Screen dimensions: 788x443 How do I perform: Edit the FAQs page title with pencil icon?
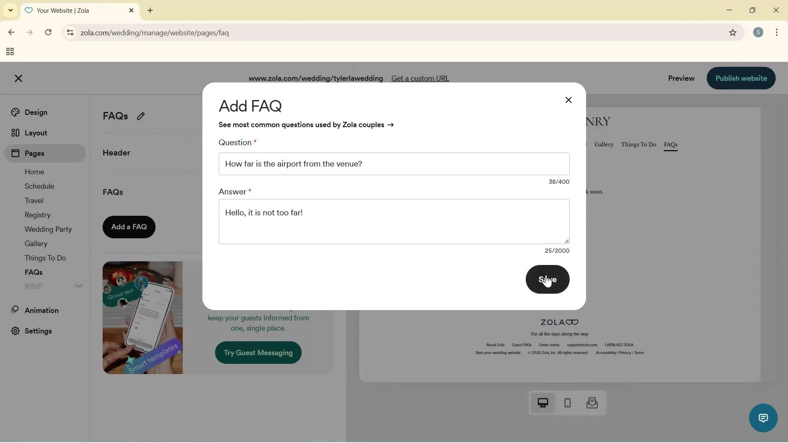click(x=141, y=116)
